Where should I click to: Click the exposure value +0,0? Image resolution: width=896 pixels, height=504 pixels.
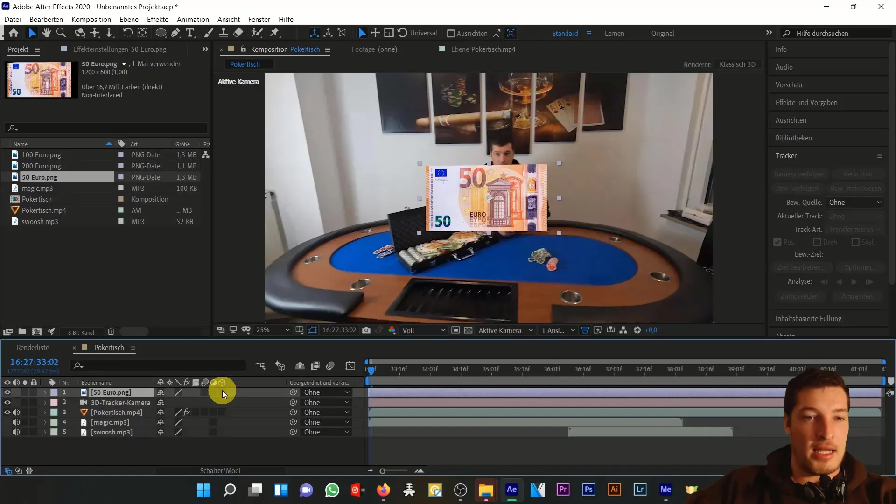click(x=651, y=330)
